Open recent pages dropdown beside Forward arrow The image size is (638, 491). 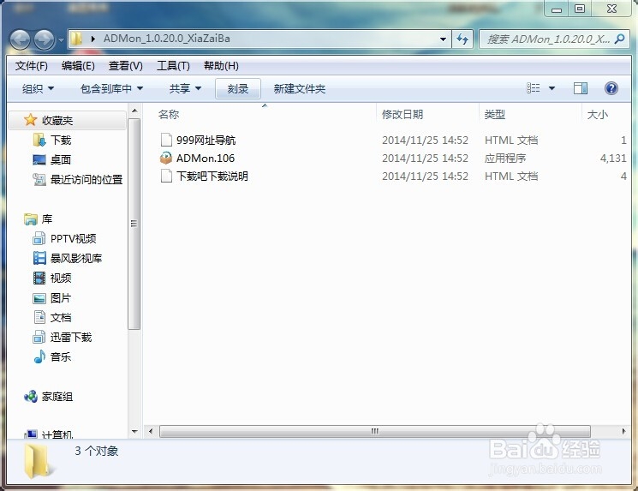click(61, 40)
